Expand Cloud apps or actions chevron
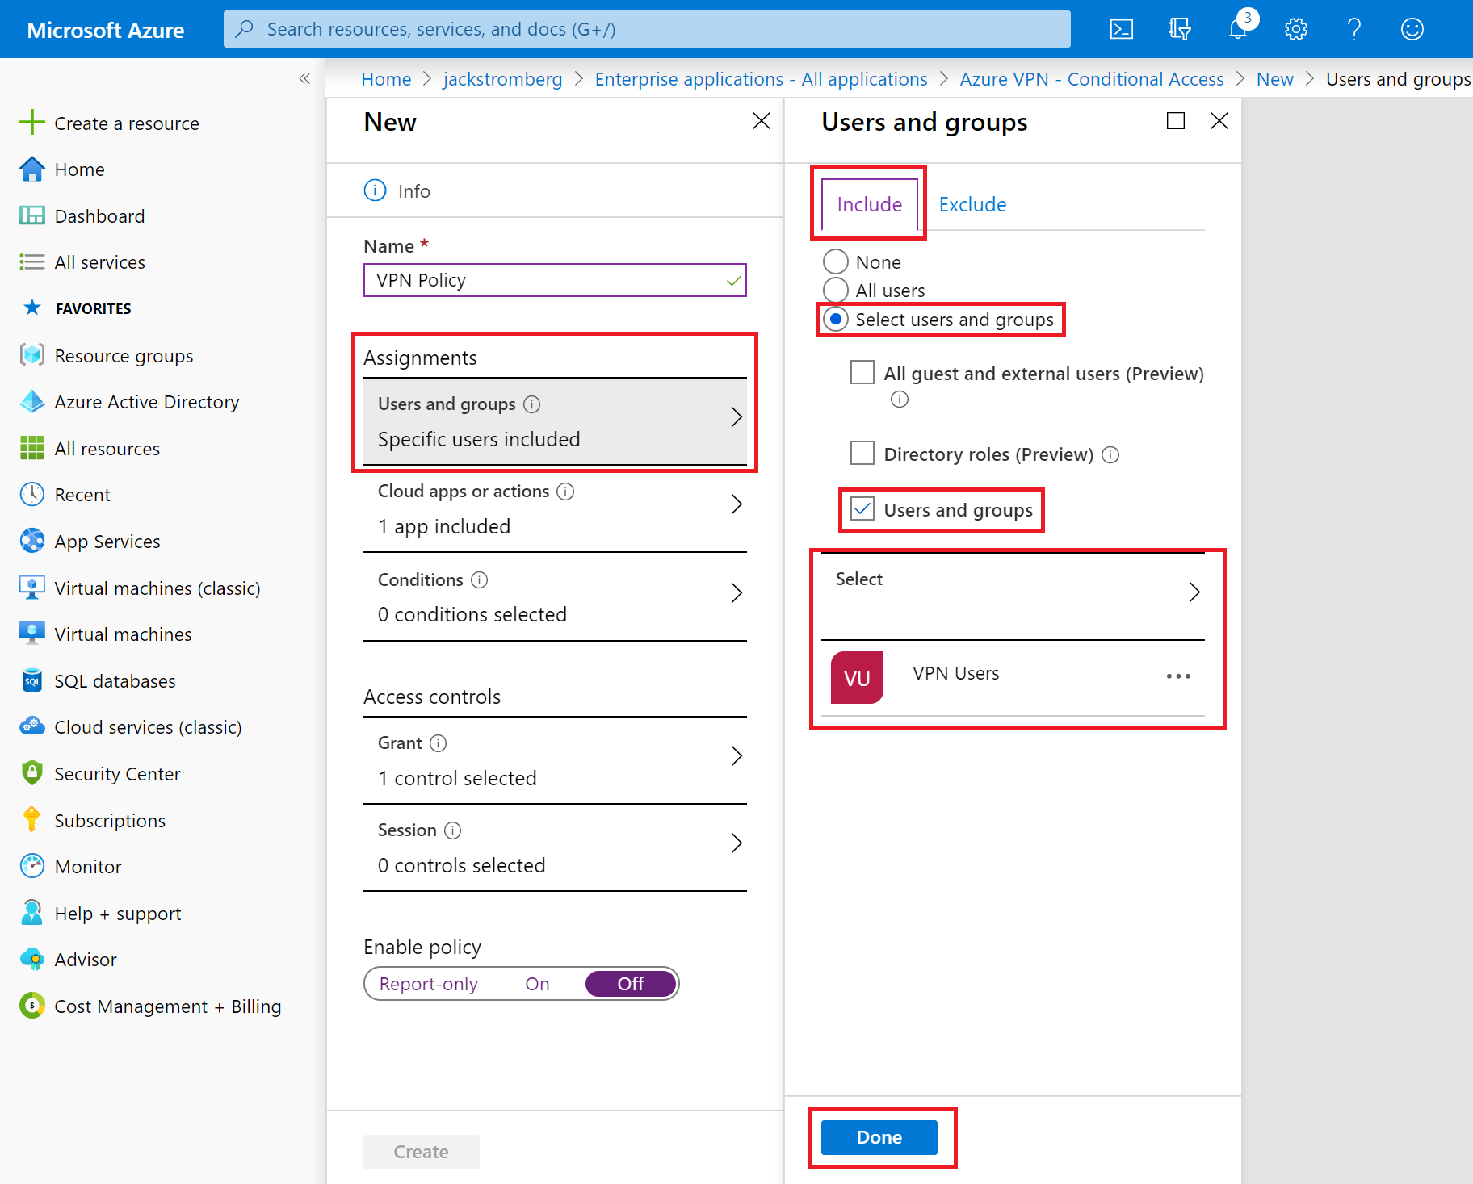Screen dimensions: 1473x1184 736,504
